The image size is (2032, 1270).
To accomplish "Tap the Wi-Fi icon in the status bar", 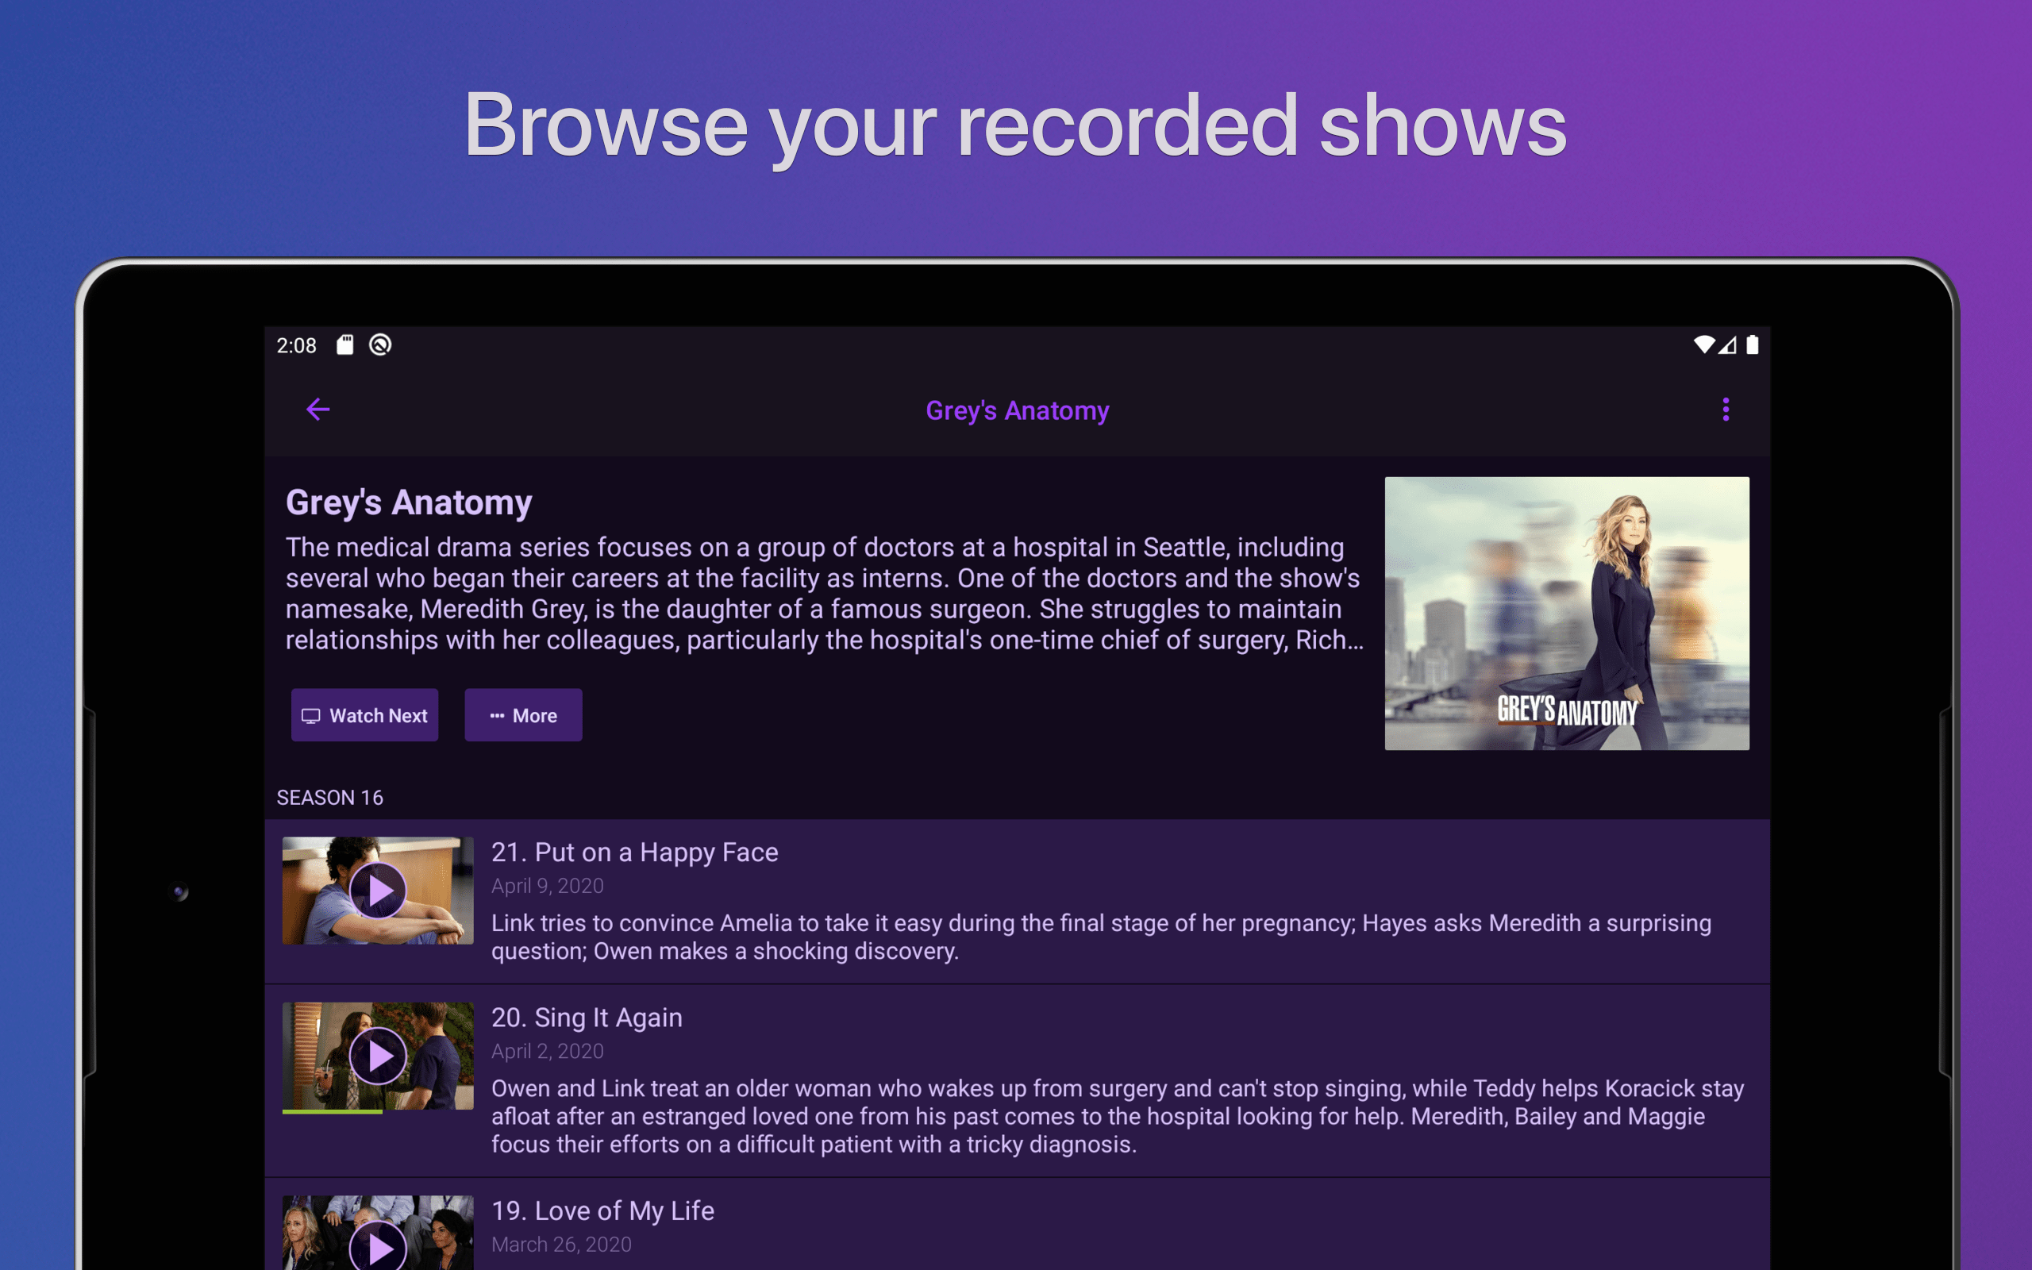I will [1703, 344].
